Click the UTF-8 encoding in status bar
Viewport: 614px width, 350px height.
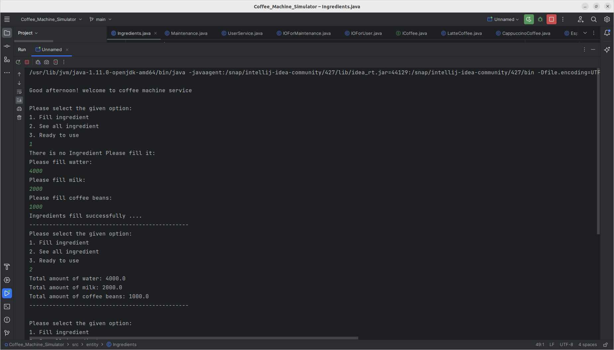click(566, 345)
